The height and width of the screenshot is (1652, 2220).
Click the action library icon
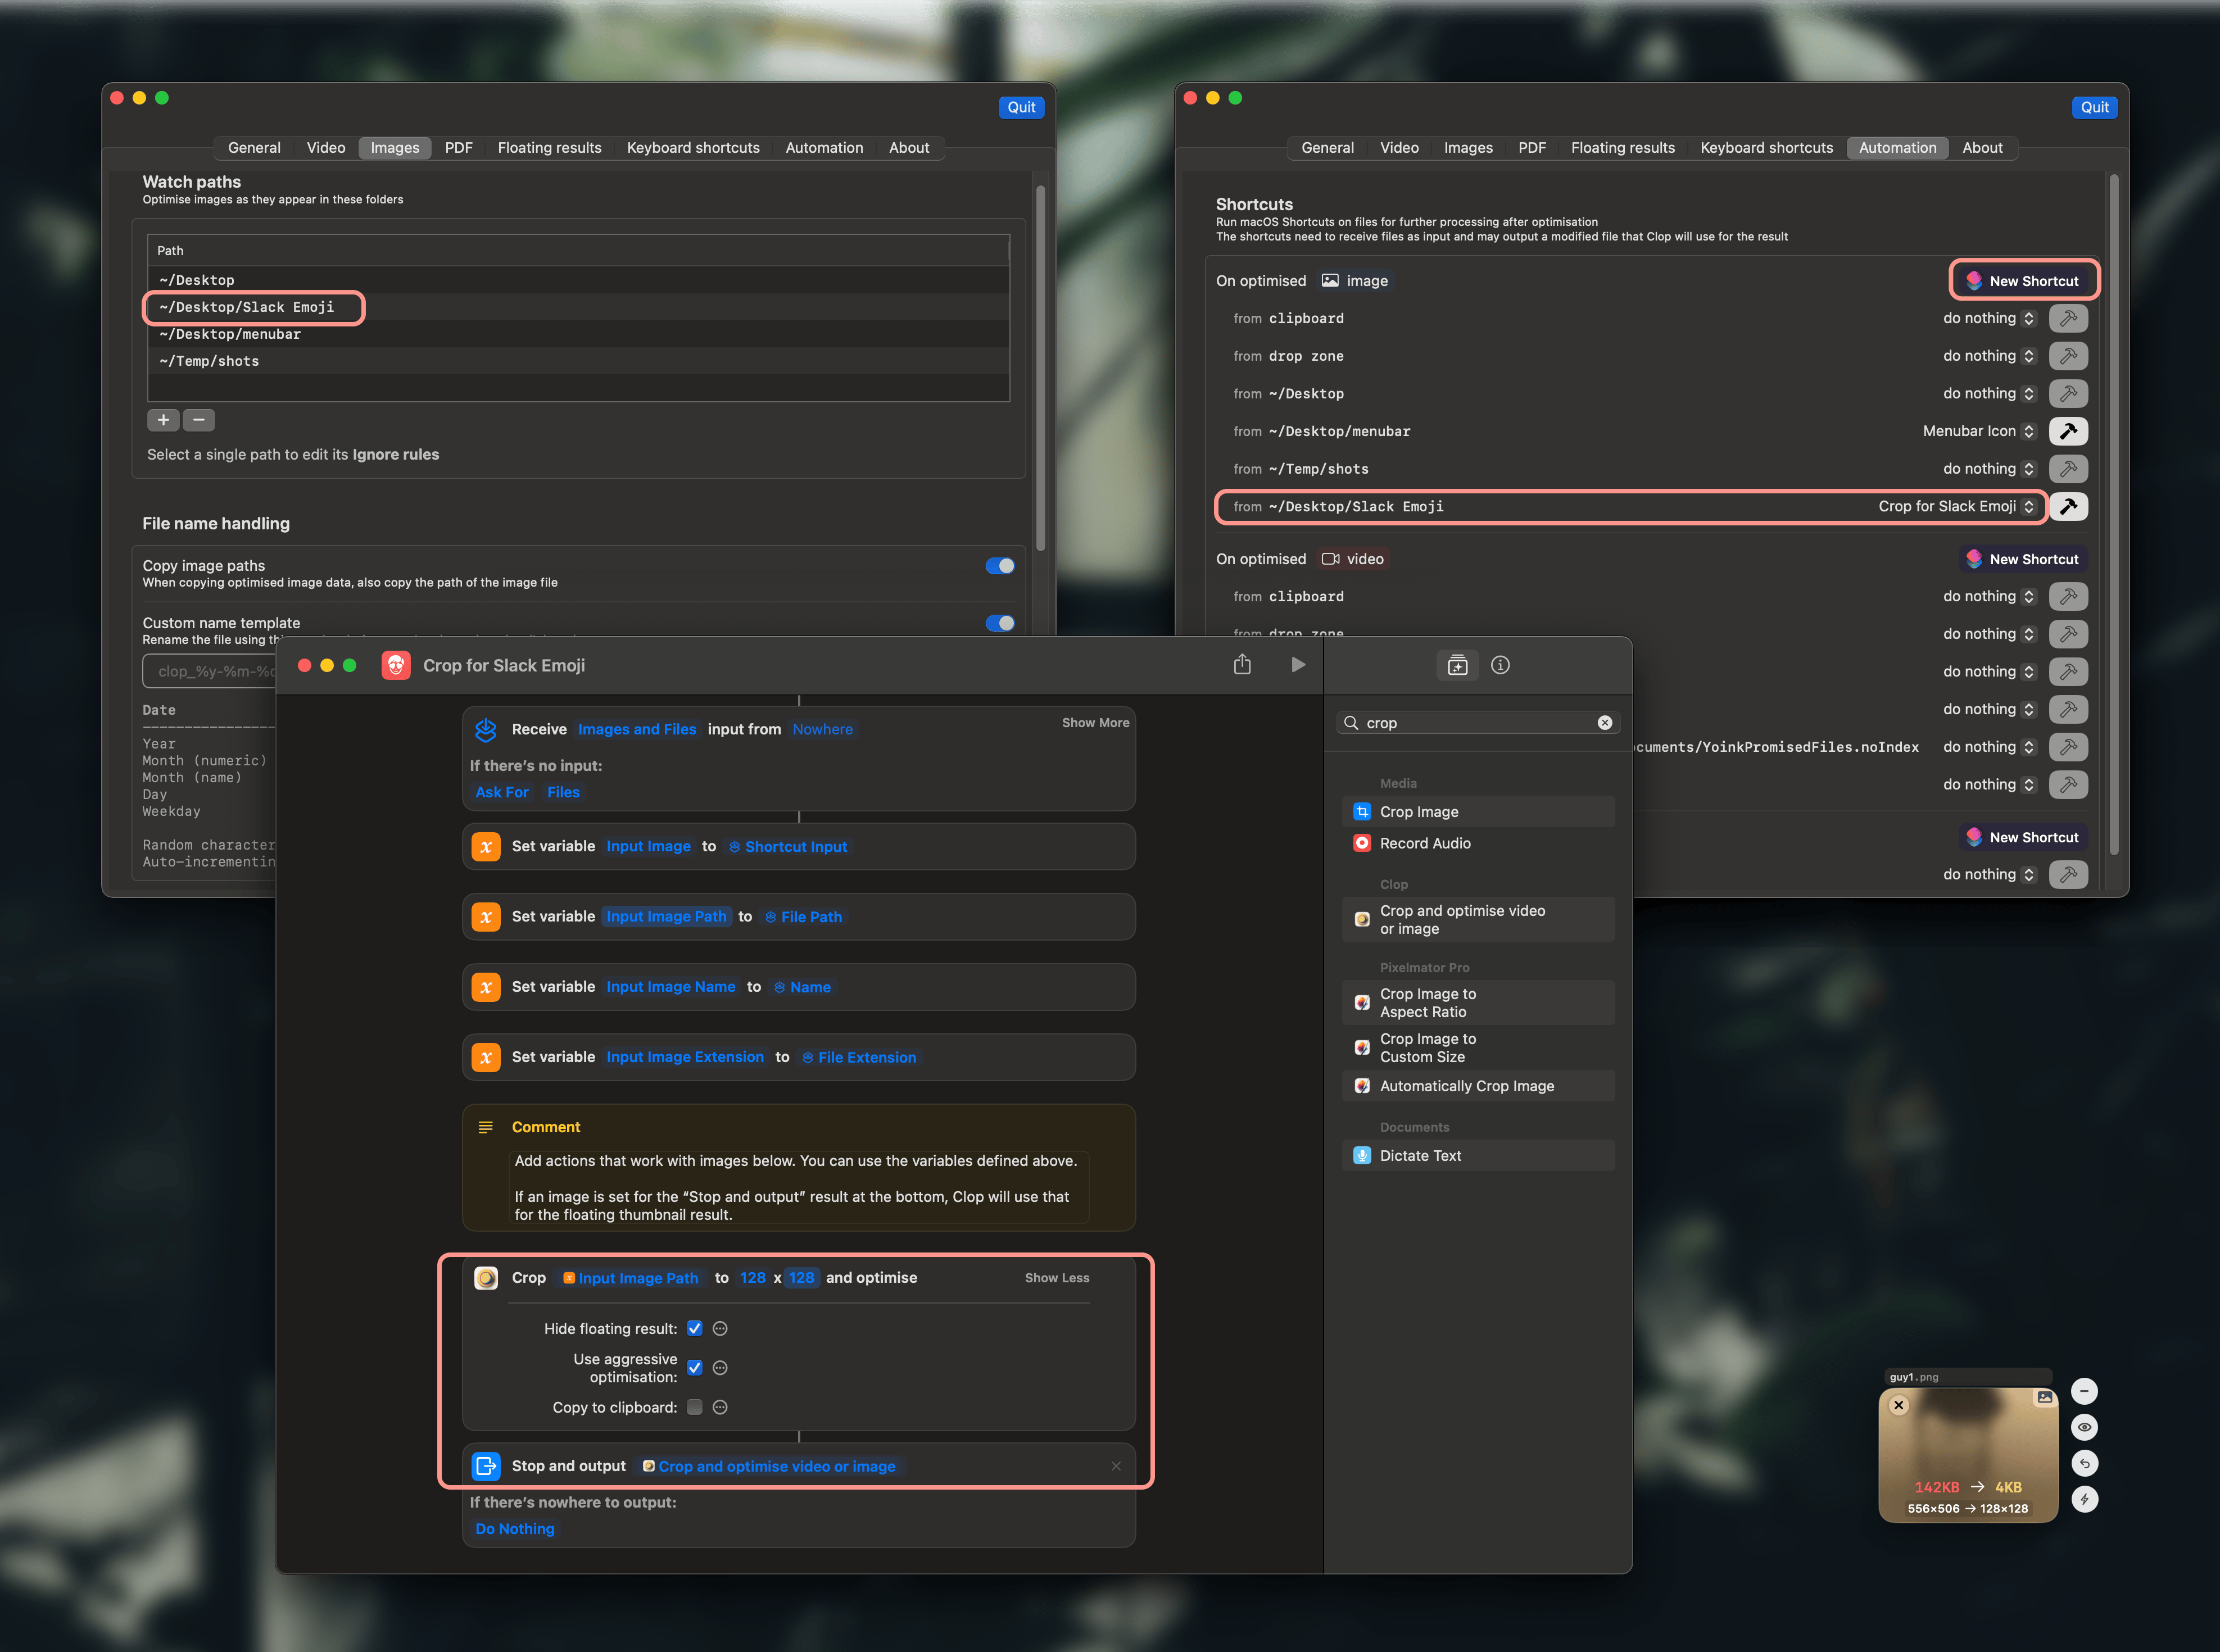click(x=1457, y=665)
